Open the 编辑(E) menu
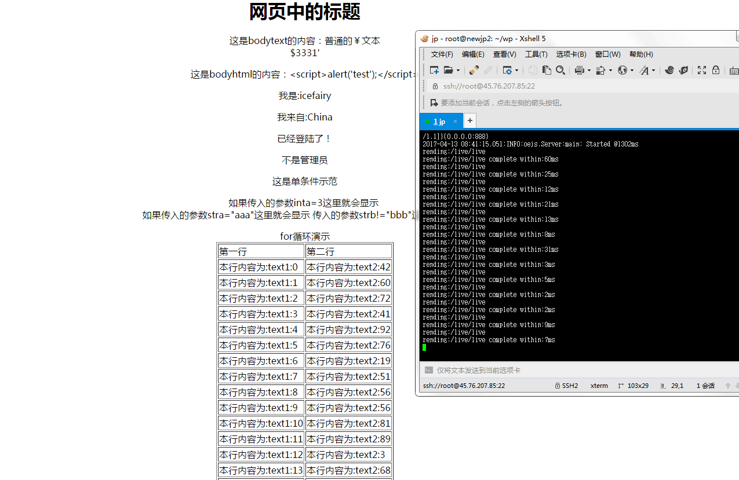 click(x=473, y=54)
